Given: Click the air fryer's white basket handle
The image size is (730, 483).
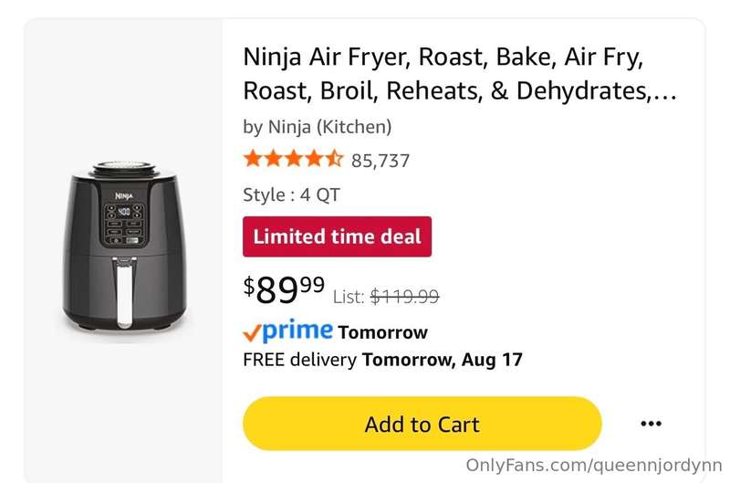Looking at the screenshot, I should tap(124, 292).
